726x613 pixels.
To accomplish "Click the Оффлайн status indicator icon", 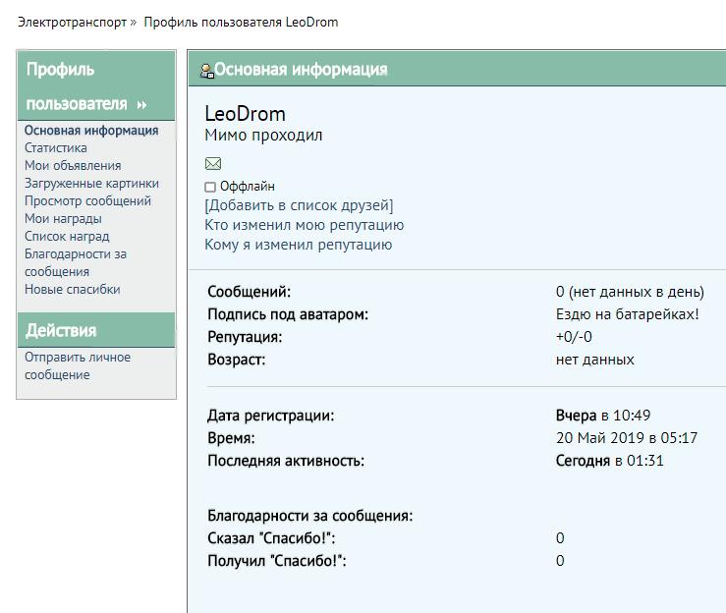I will click(210, 187).
